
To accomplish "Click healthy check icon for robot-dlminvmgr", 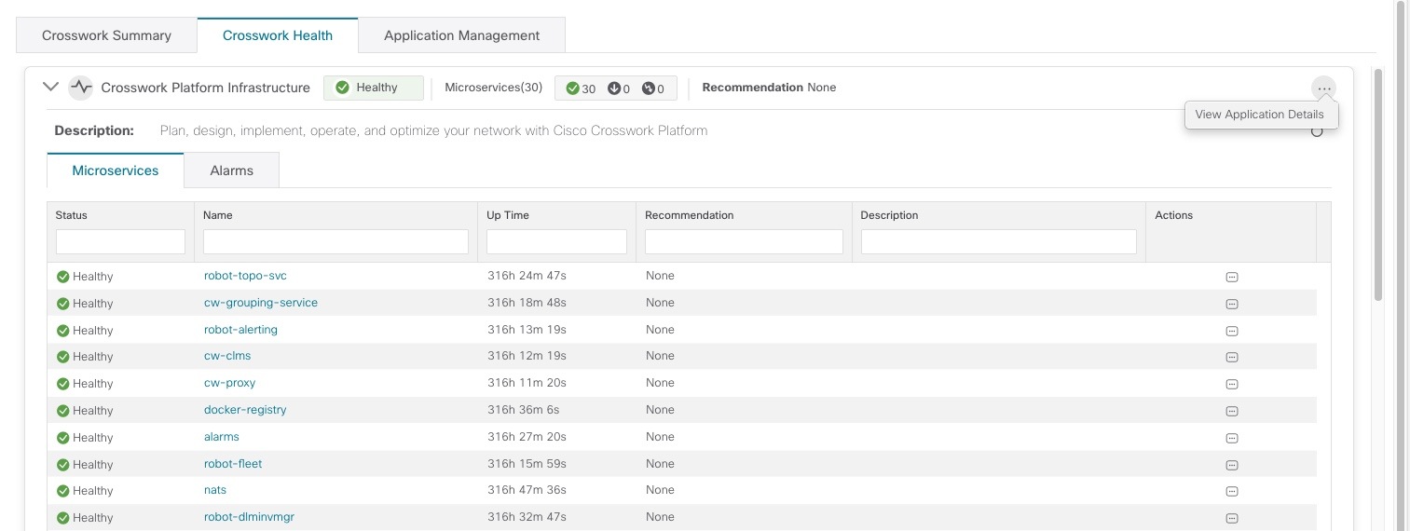I will coord(62,518).
